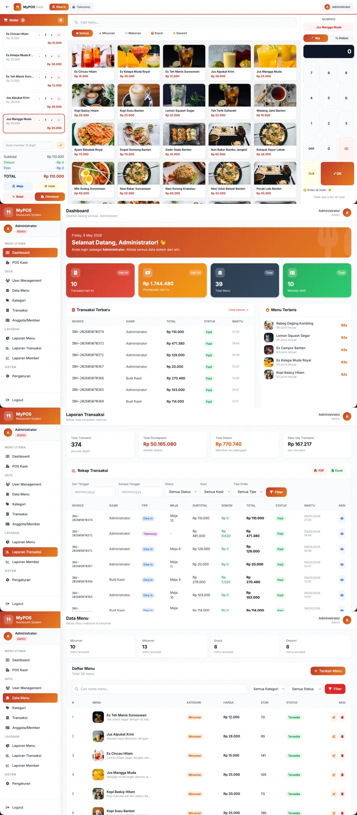
Task: Remove Es Kelapa Muda from the order
Action: tap(59, 56)
